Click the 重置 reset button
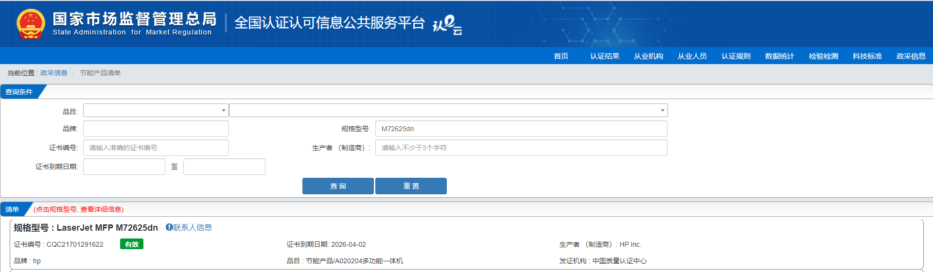The height and width of the screenshot is (272, 933). tap(411, 186)
